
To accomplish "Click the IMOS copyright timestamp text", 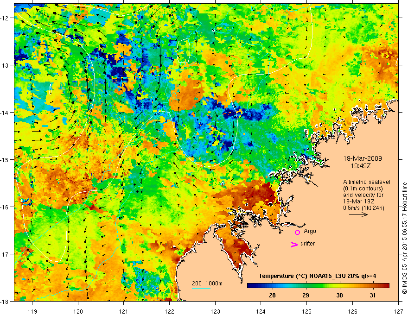I will (x=404, y=239).
